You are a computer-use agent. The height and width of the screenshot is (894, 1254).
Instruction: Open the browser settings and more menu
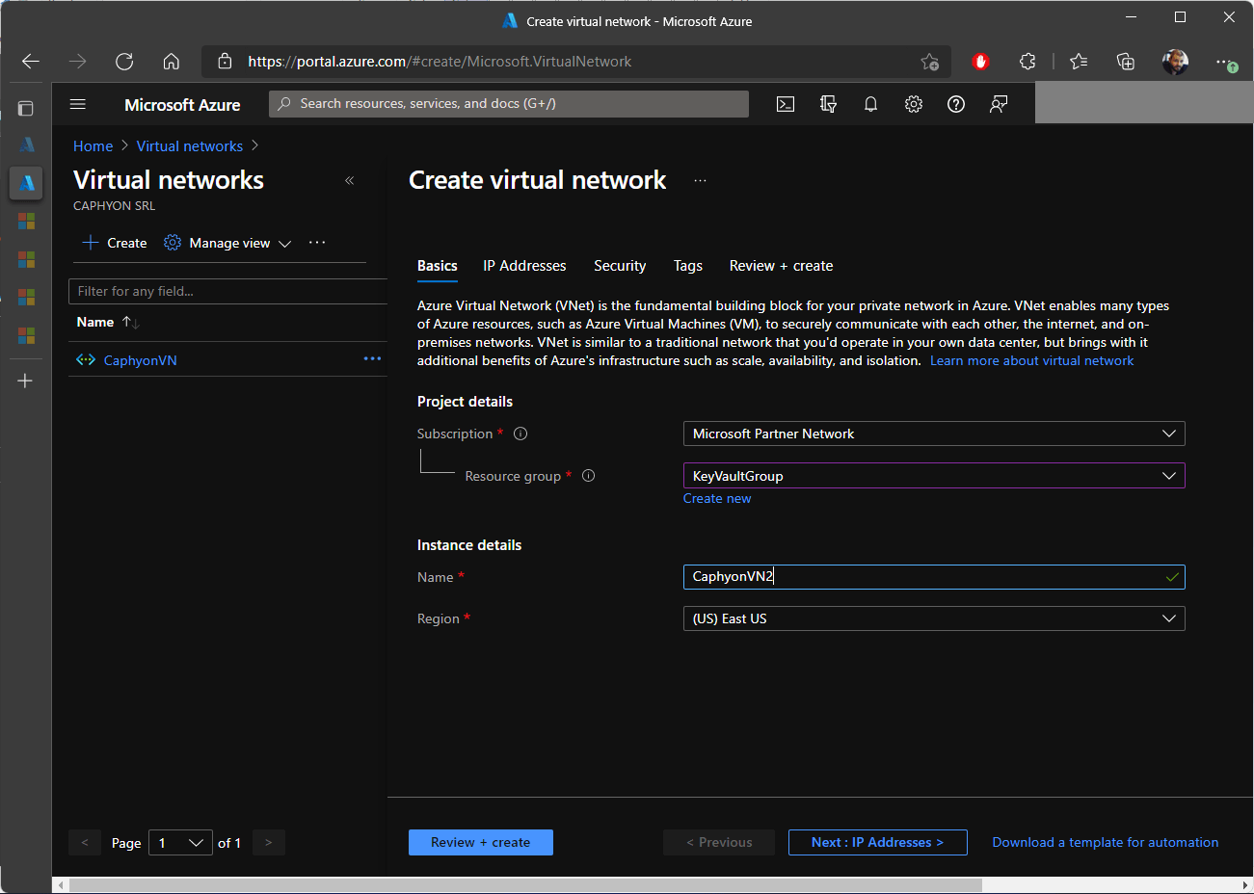click(1224, 62)
